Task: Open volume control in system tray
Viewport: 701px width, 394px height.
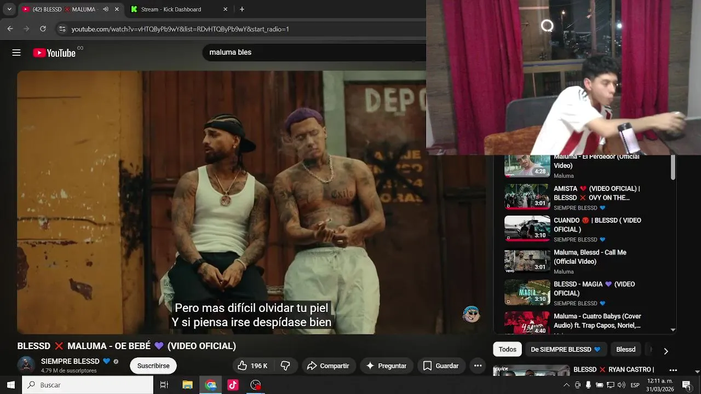Action: 621,385
